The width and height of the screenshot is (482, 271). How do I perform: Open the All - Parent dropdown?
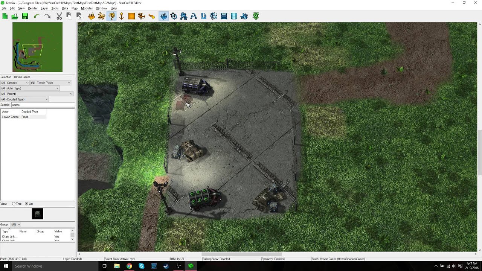[x=37, y=94]
